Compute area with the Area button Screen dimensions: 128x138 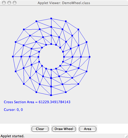pyautogui.click(x=88, y=129)
